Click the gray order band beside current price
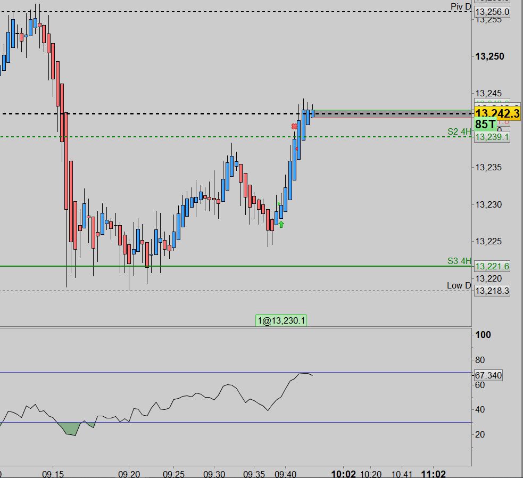Image resolution: width=523 pixels, height=478 pixels. 394,114
